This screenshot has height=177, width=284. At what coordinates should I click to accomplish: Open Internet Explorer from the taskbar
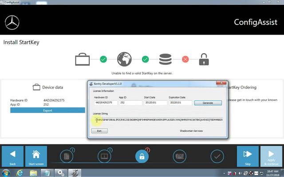(20, 173)
